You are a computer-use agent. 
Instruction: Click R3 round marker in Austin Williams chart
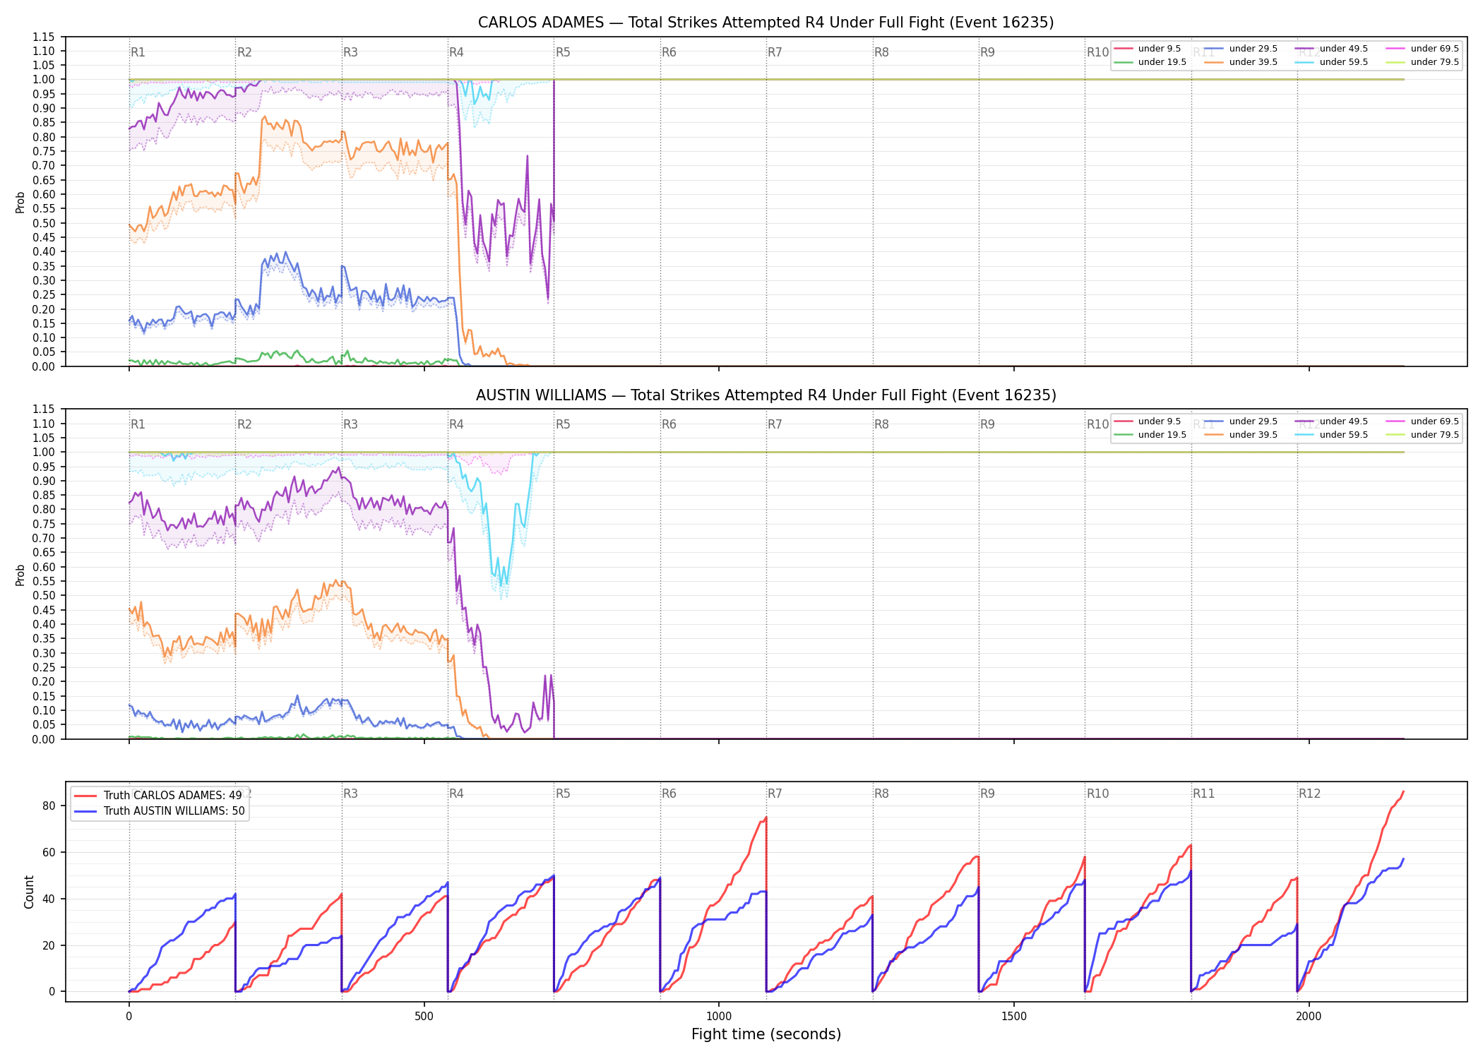pyautogui.click(x=350, y=424)
